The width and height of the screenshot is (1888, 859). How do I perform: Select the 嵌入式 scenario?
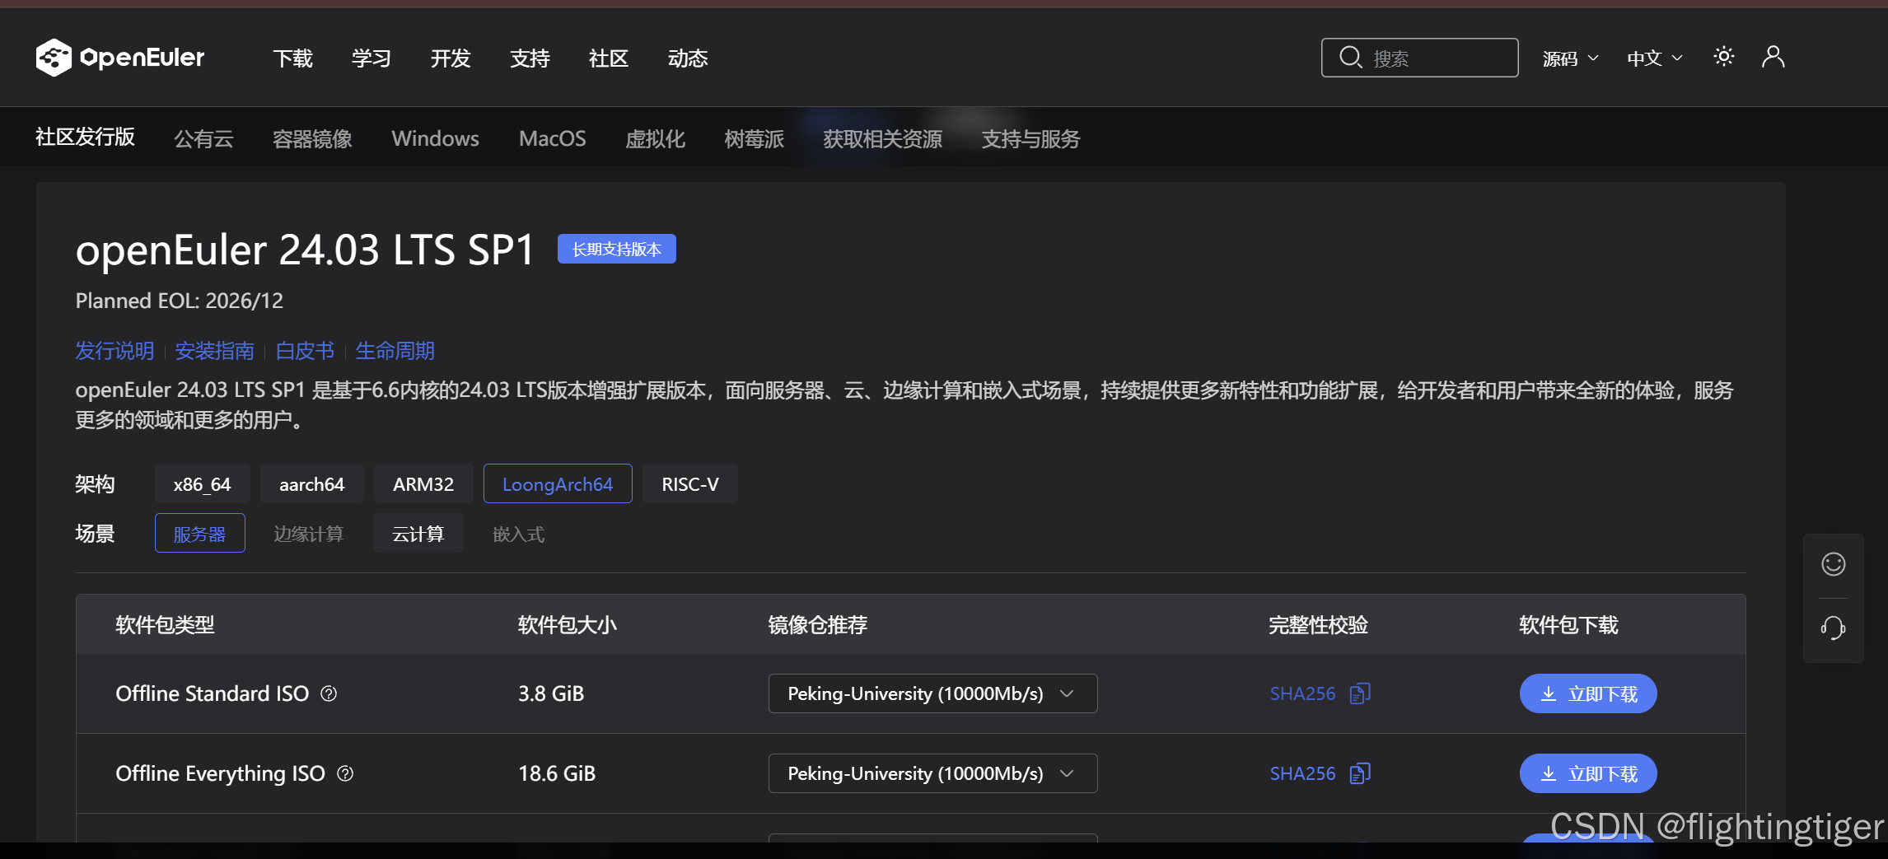click(517, 533)
